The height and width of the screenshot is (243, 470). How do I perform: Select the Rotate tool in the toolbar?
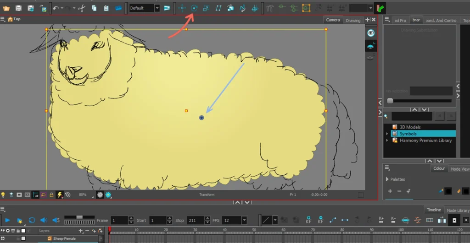[x=194, y=8]
